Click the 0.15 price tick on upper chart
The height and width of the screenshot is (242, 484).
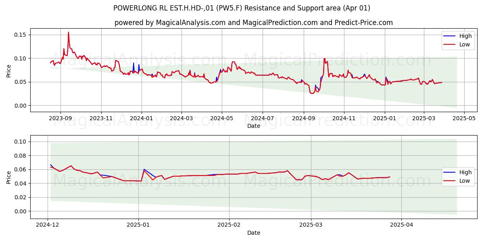tap(20, 35)
